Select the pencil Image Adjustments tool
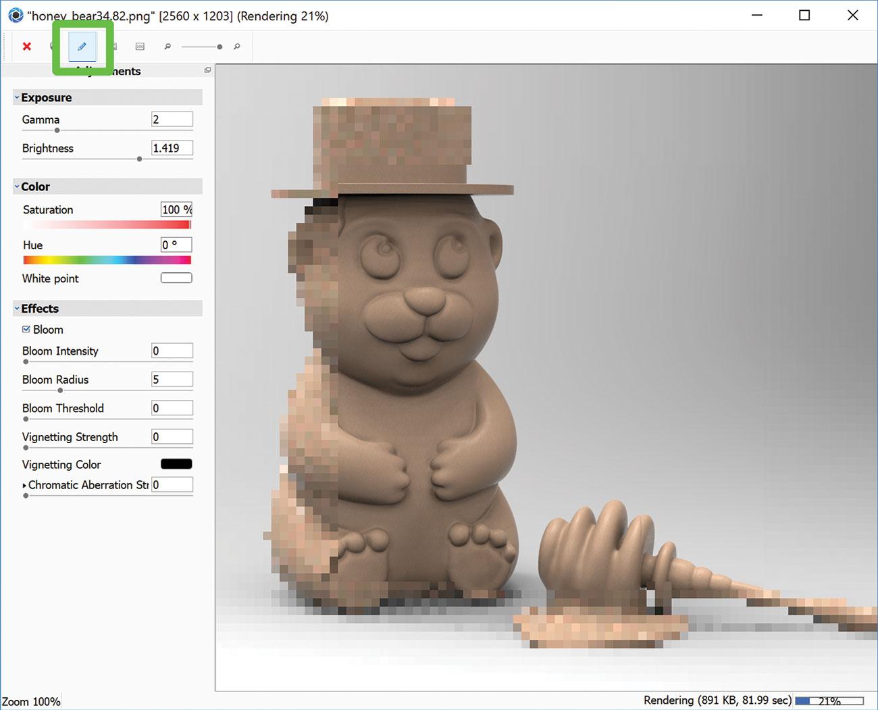Screen dimensions: 878x710 81,47
